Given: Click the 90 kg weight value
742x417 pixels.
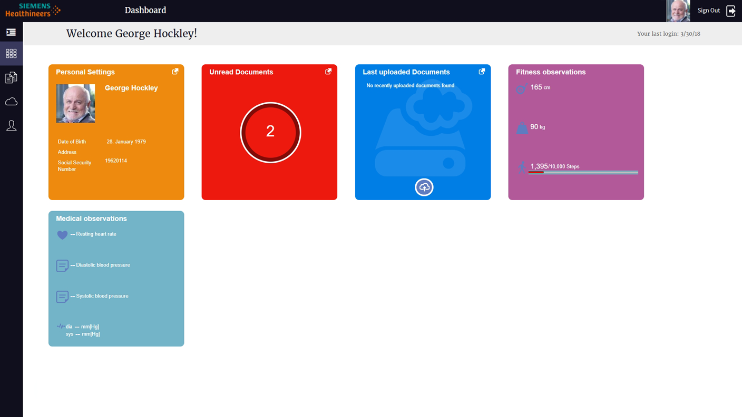Looking at the screenshot, I should click(x=538, y=127).
